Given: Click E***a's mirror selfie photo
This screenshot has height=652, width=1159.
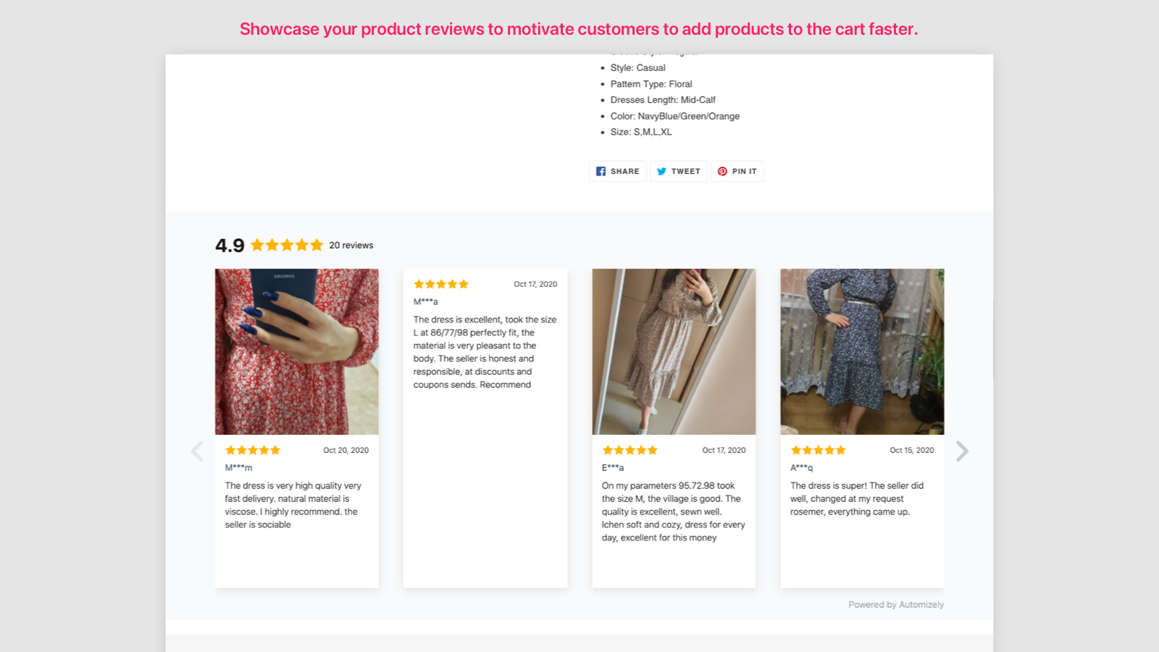Looking at the screenshot, I should 673,351.
